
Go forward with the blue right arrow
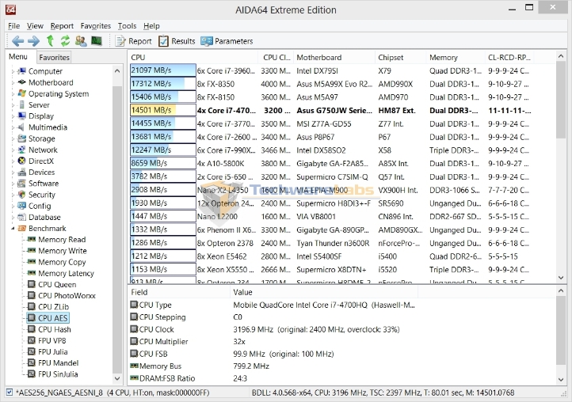[x=33, y=41]
